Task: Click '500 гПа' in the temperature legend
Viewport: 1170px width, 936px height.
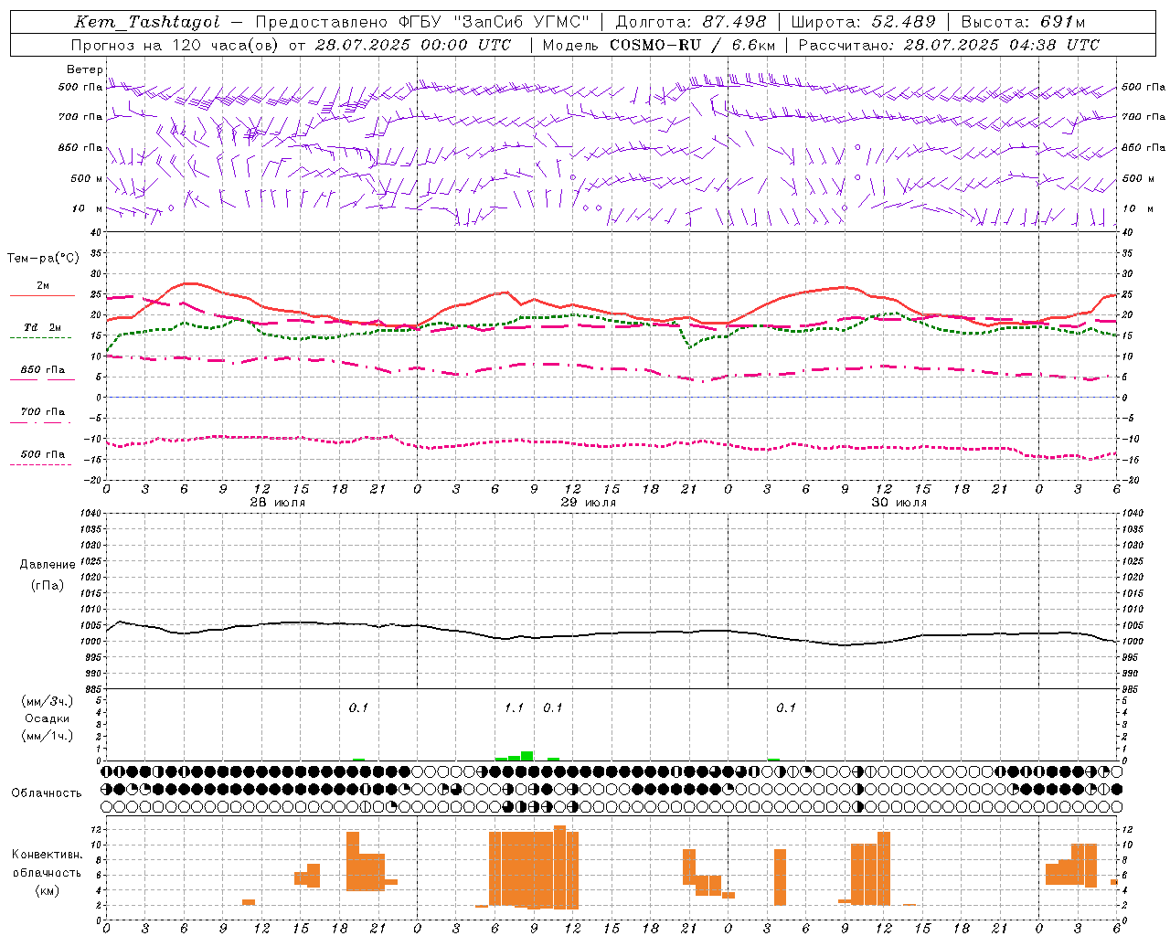Action: (x=43, y=454)
